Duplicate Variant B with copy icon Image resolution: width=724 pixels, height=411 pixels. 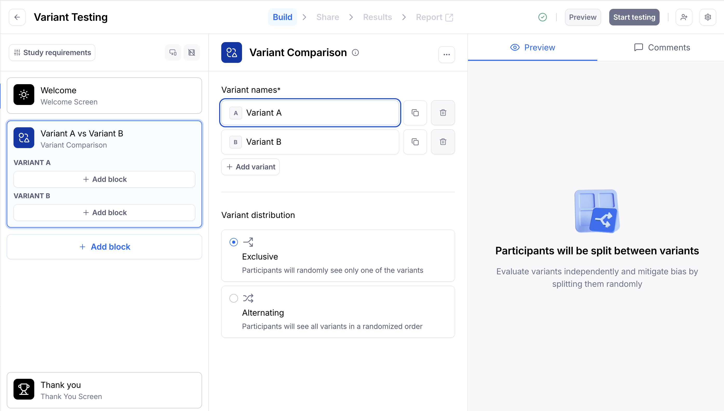[x=415, y=142]
